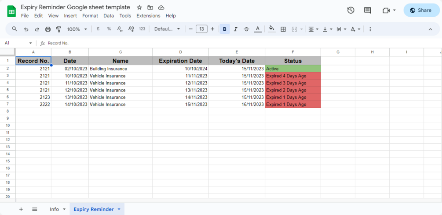Format as currency with pound icon
Screen dimensions: 442x215
click(x=98, y=29)
